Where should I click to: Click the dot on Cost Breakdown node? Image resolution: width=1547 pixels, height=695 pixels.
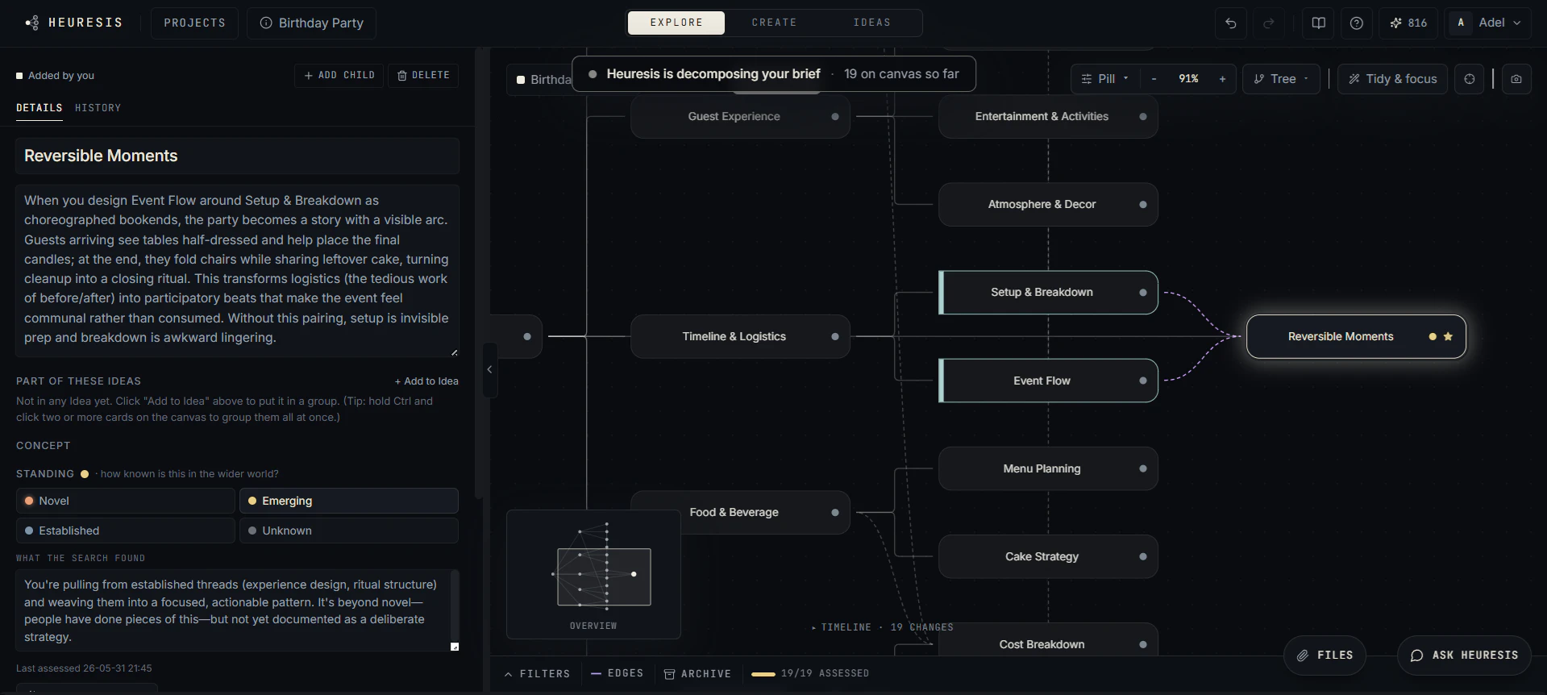(1142, 644)
